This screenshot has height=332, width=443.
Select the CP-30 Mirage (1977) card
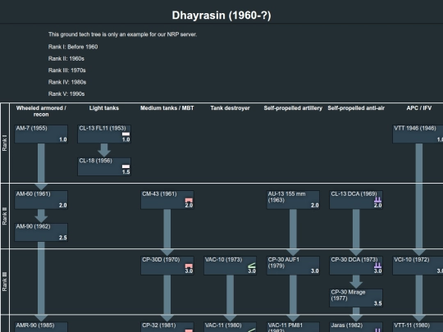(x=356, y=298)
